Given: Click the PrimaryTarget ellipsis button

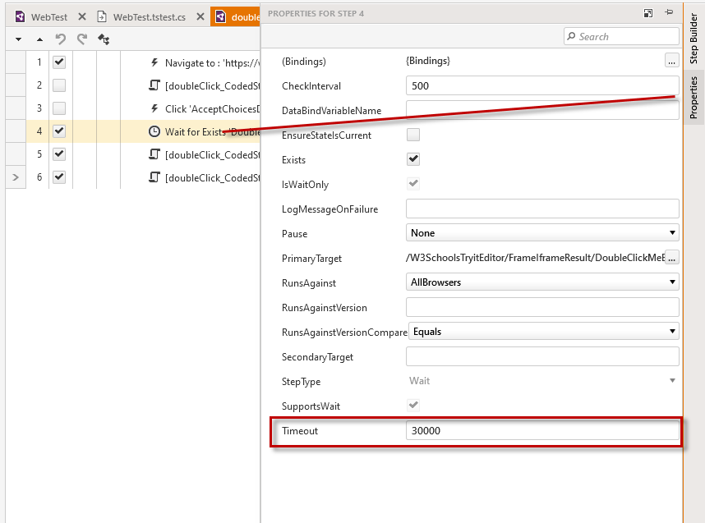Looking at the screenshot, I should pos(671,258).
